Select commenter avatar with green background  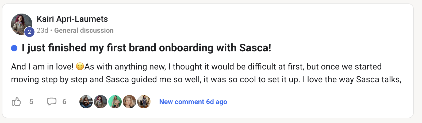(x=115, y=102)
